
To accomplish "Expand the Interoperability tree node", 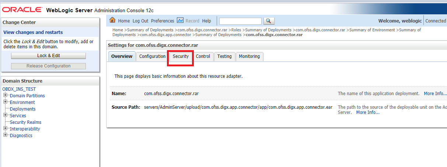I will pyautogui.click(x=6, y=129).
